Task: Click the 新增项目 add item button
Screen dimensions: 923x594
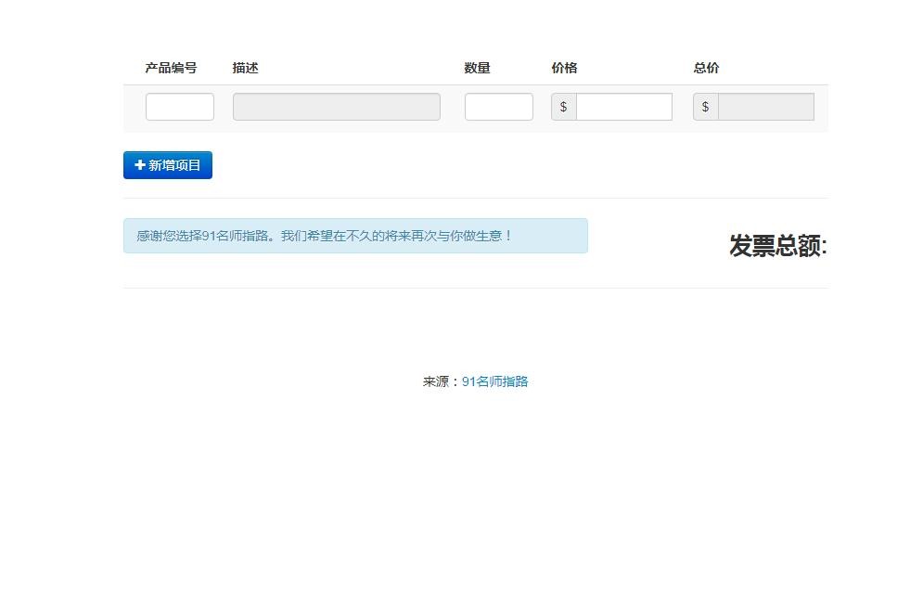Action: 168,165
